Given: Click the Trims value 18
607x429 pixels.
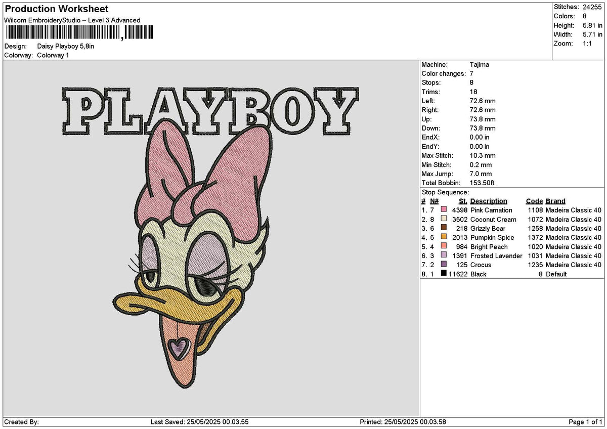Looking at the screenshot, I should (473, 92).
